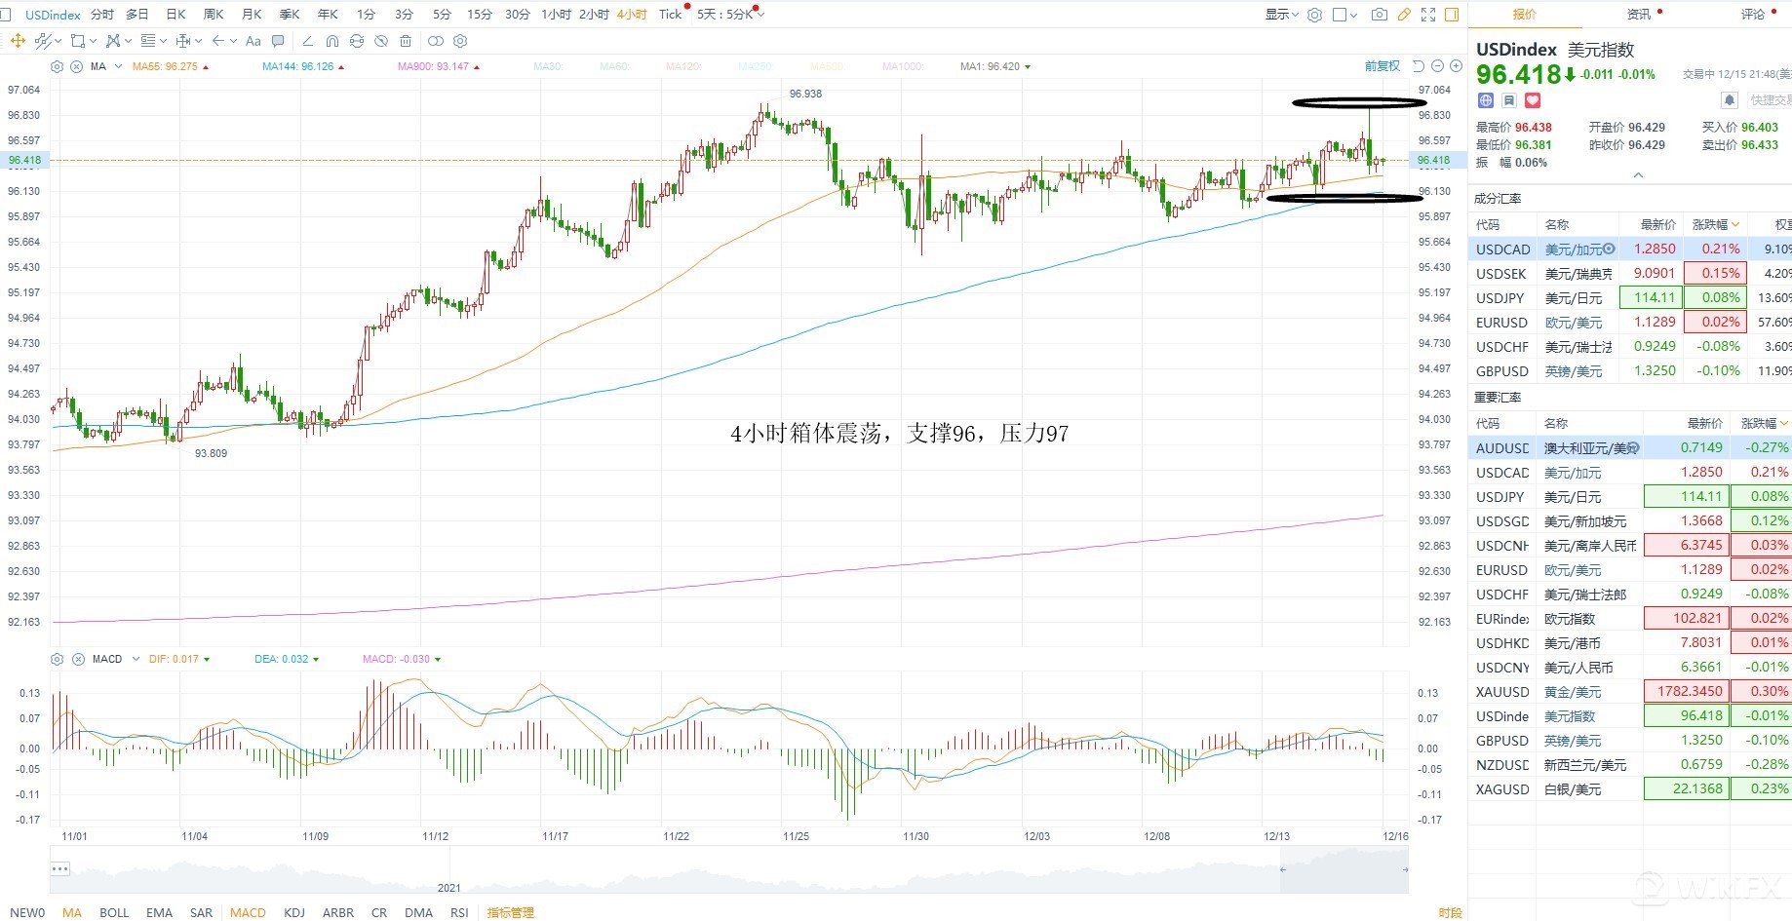
Task: Select the crosshair move tool
Action: (18, 41)
